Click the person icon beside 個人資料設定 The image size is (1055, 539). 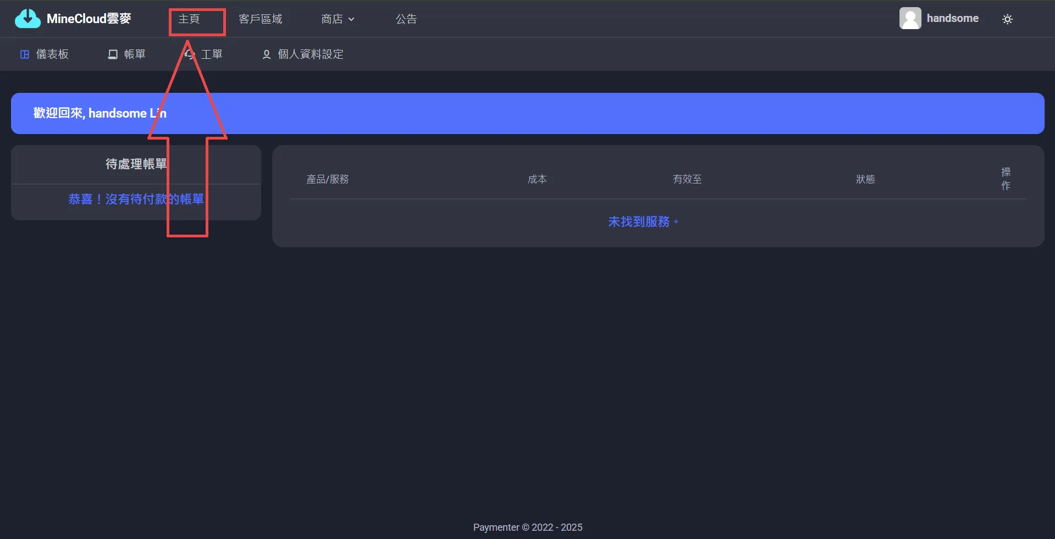coord(267,54)
